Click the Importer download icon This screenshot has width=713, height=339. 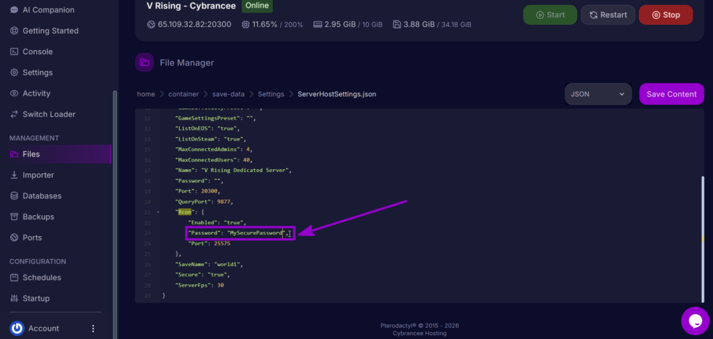click(x=14, y=175)
